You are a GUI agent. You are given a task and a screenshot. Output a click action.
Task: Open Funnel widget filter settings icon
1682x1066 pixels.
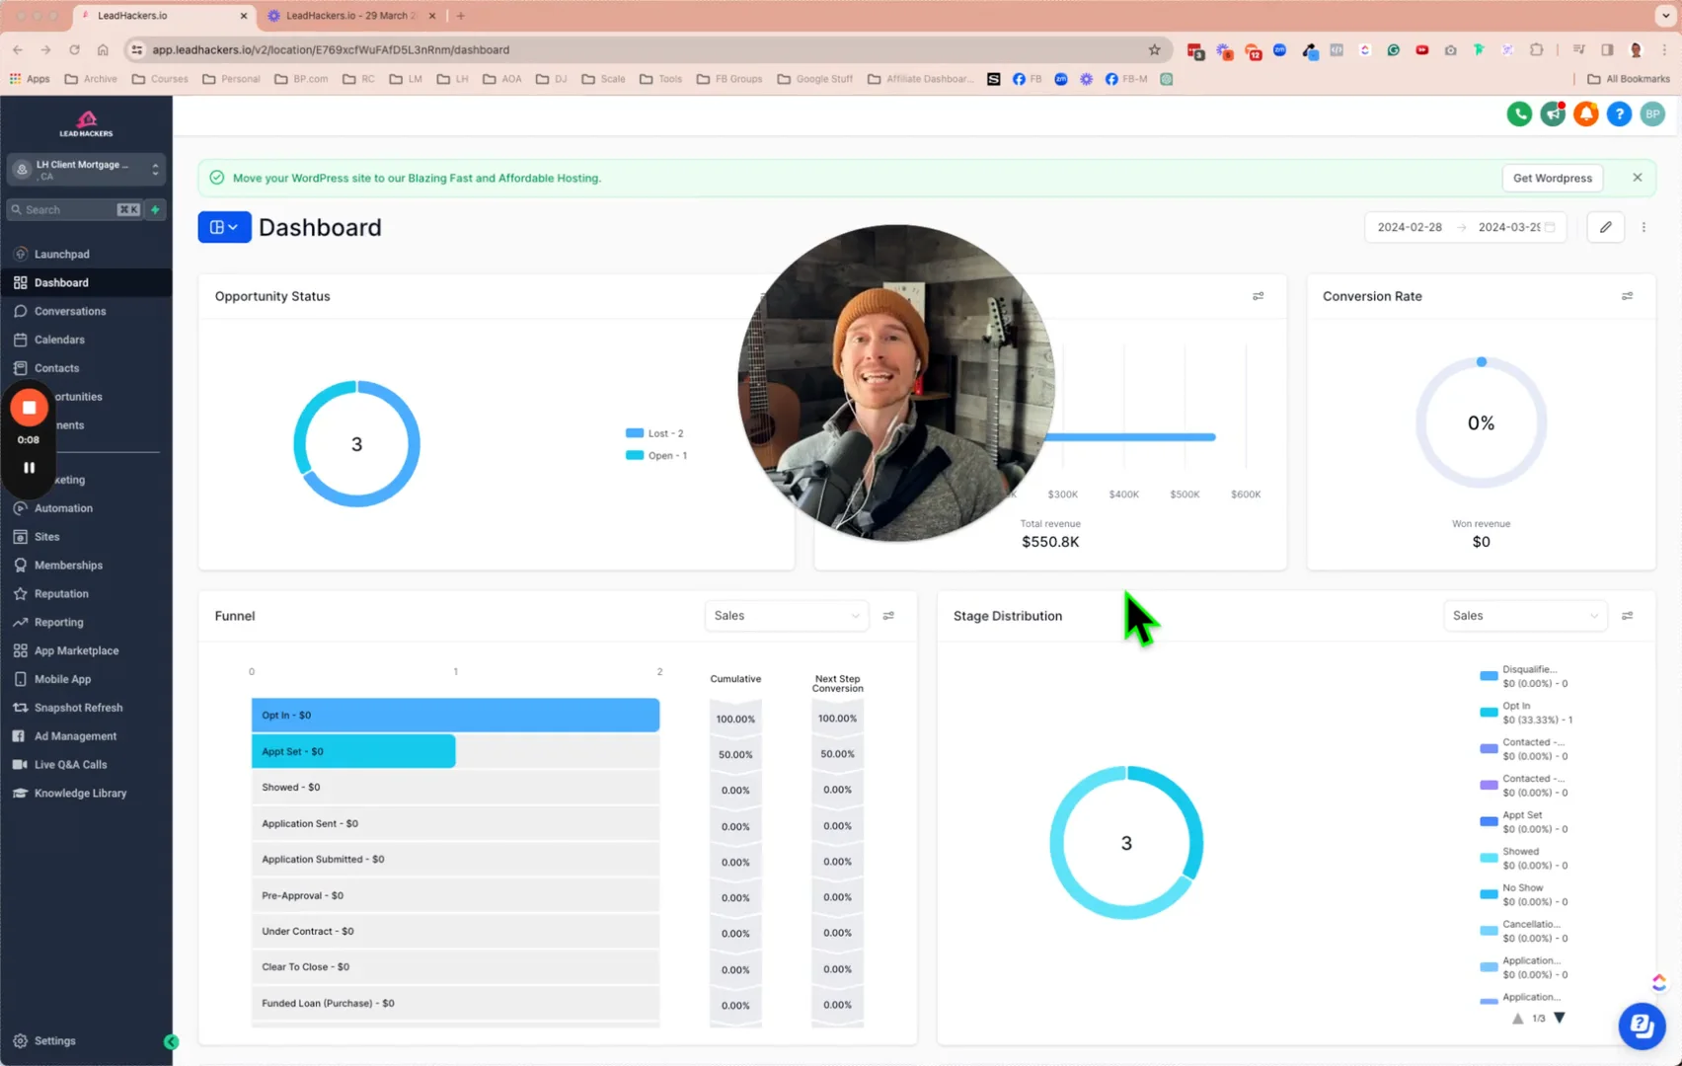(888, 616)
